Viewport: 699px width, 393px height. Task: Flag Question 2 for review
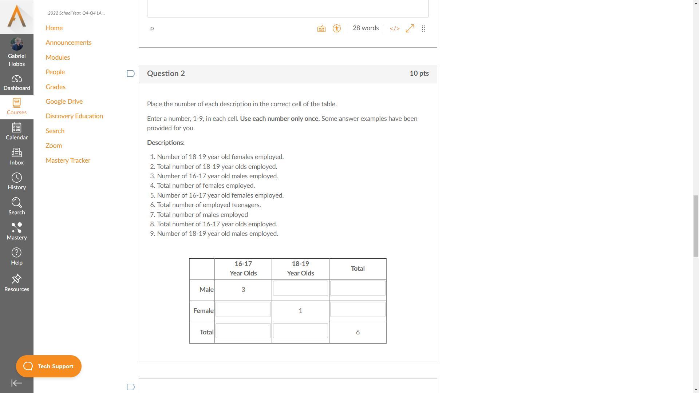(131, 74)
